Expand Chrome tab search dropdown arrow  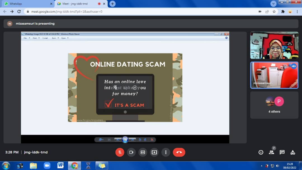[273, 4]
